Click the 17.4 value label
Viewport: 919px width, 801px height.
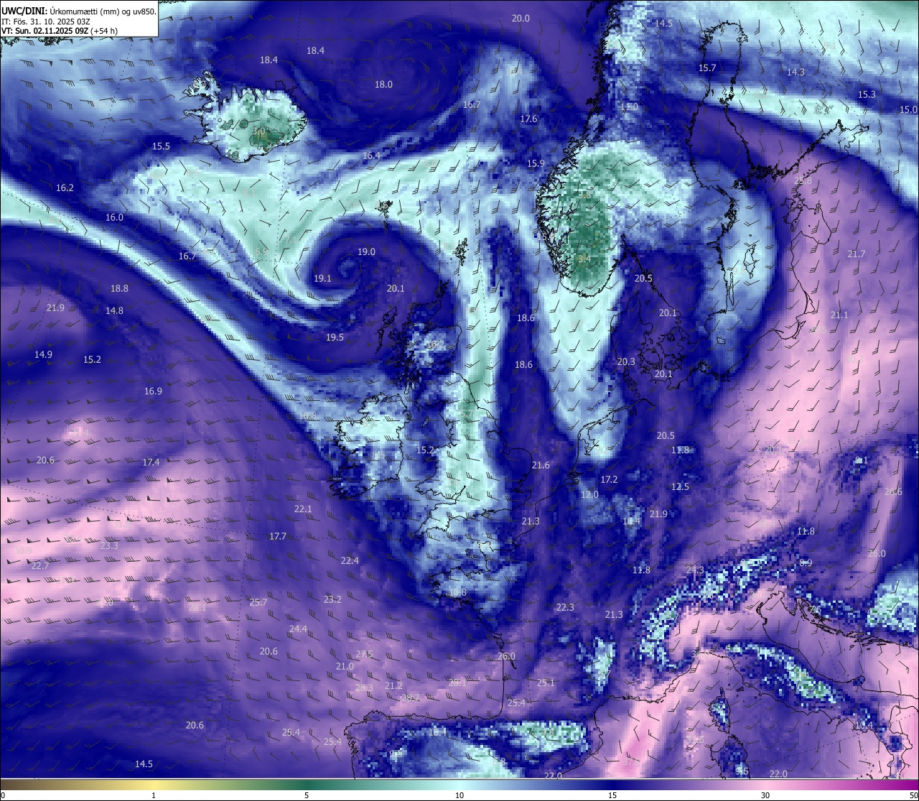coord(151,462)
